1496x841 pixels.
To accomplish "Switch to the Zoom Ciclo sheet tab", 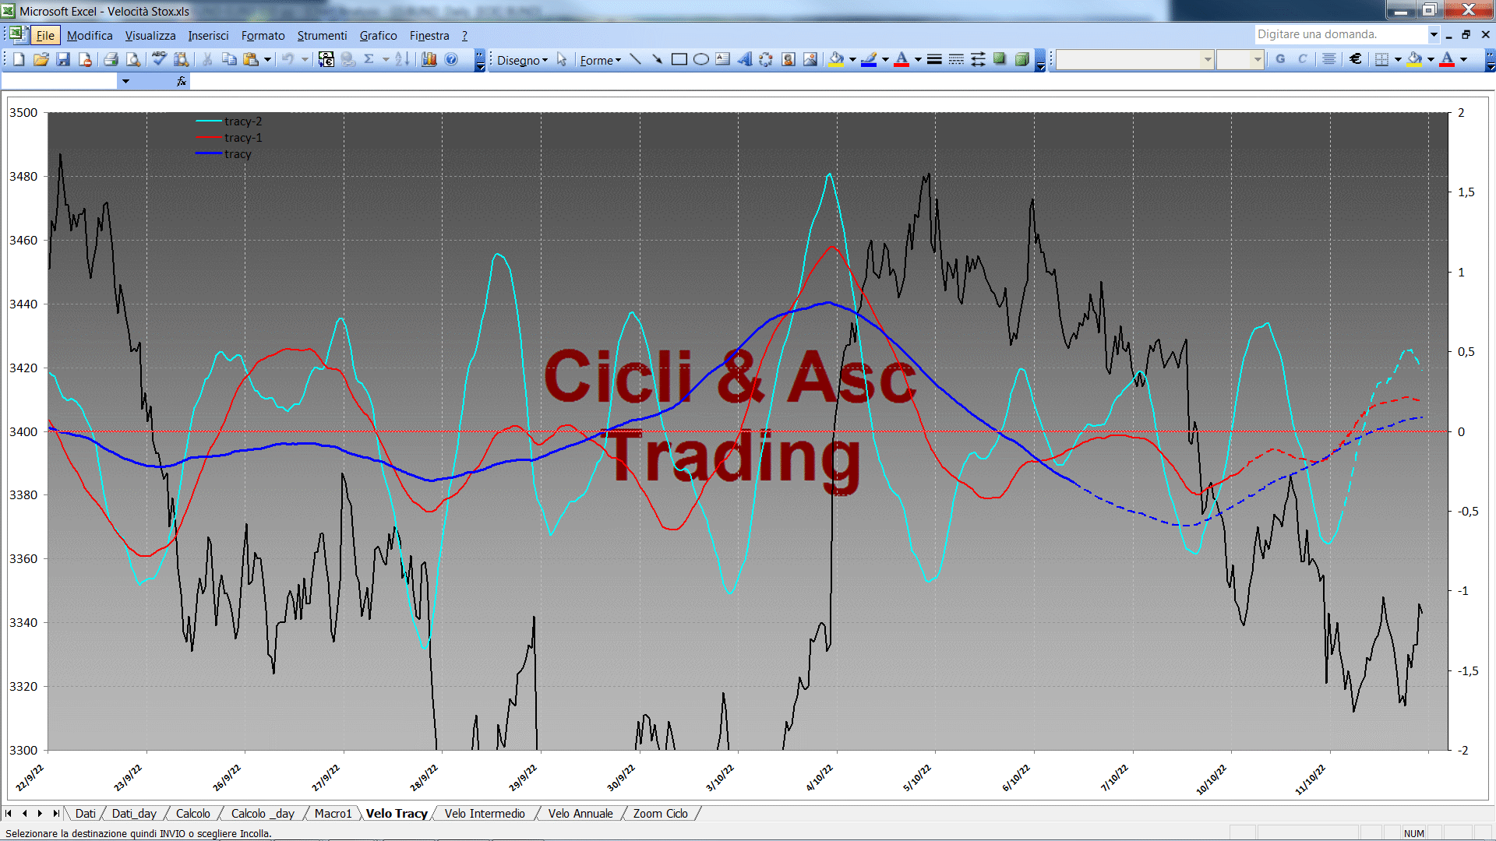I will pos(661,813).
